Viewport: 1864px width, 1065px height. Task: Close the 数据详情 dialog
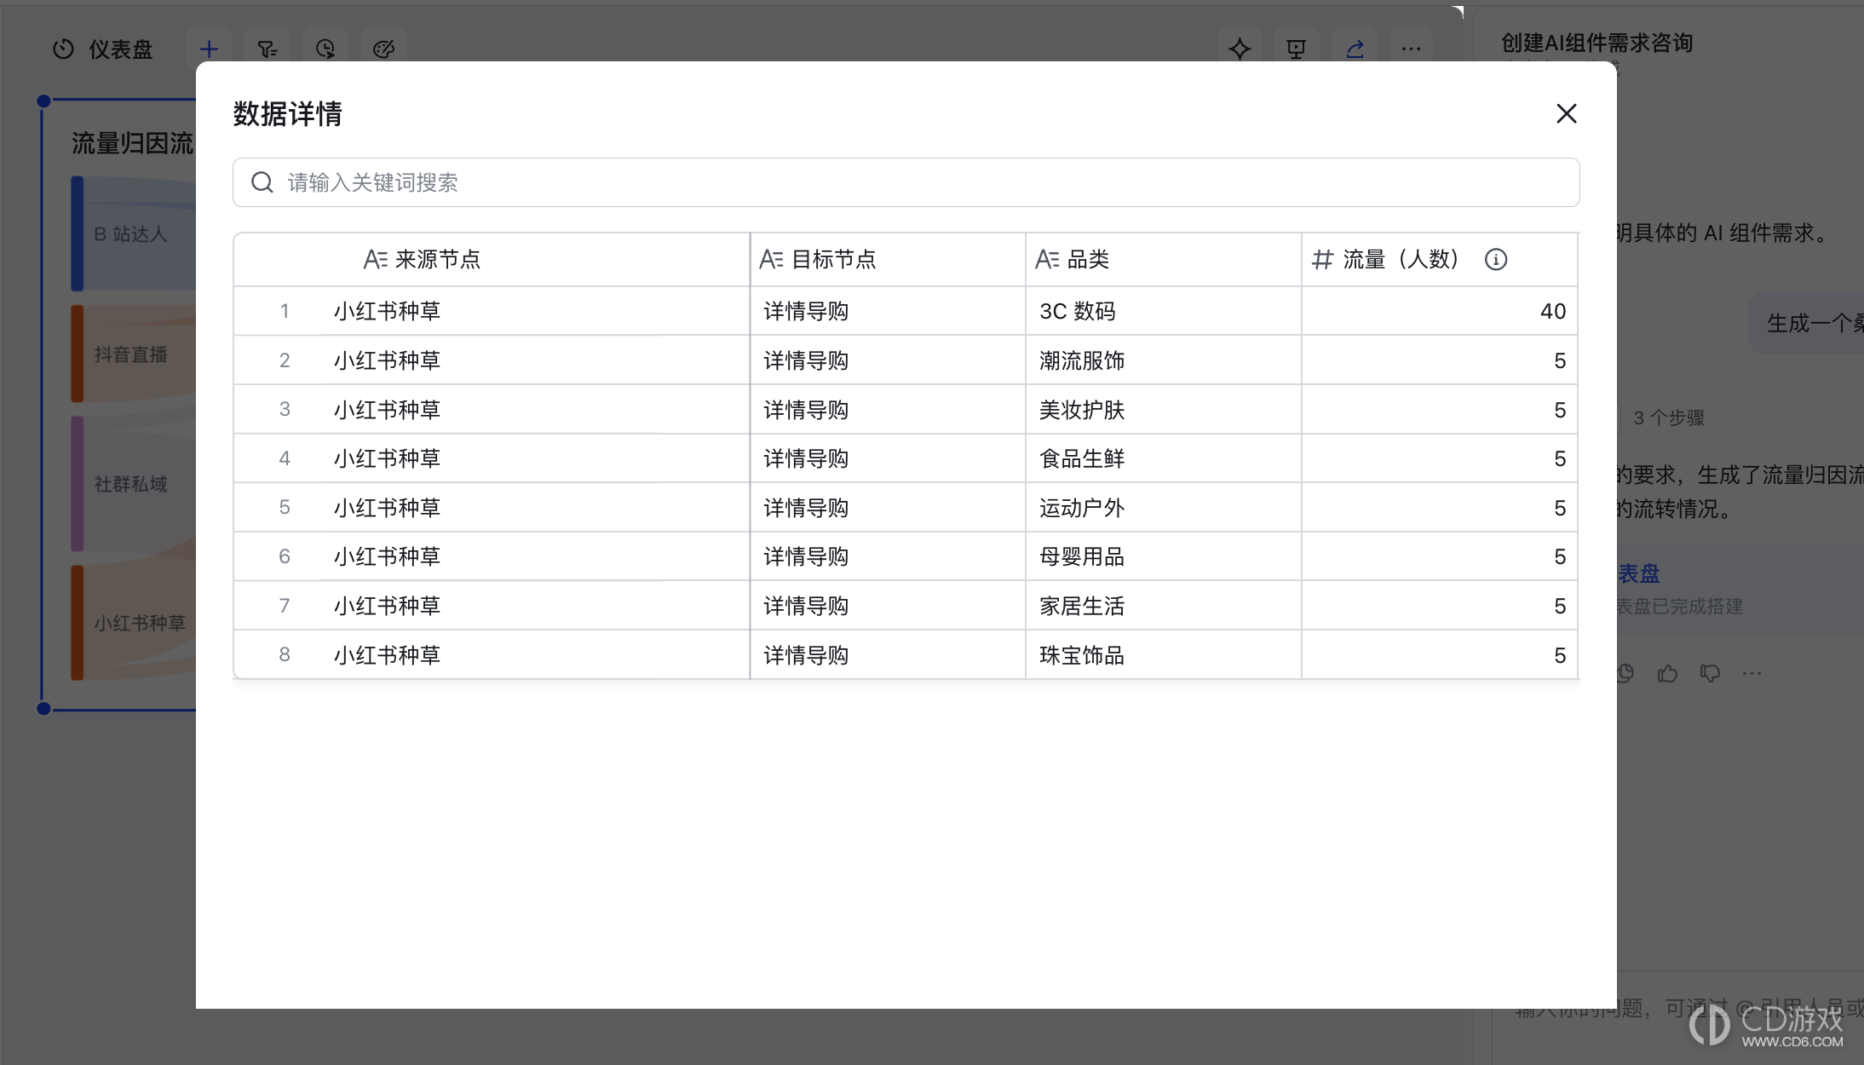click(1566, 113)
